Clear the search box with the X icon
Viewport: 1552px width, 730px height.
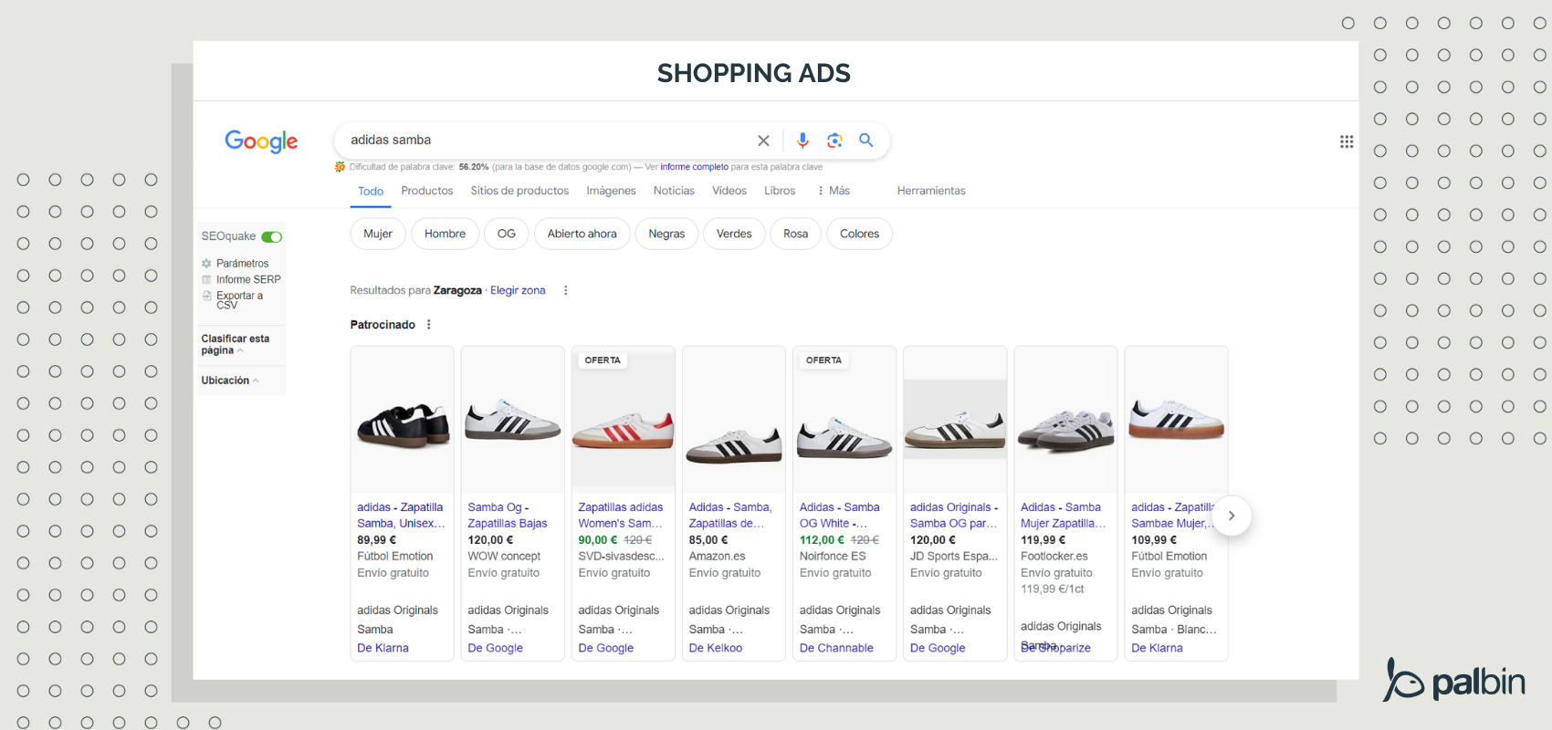click(763, 141)
